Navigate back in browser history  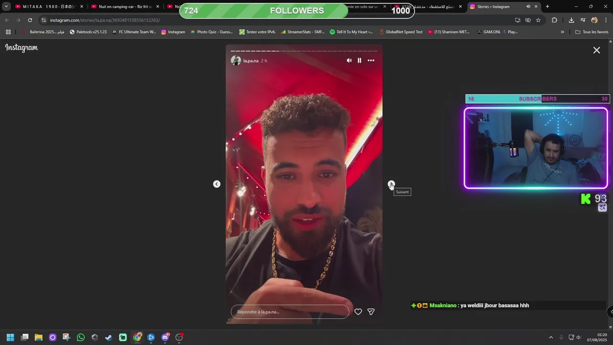(7, 20)
